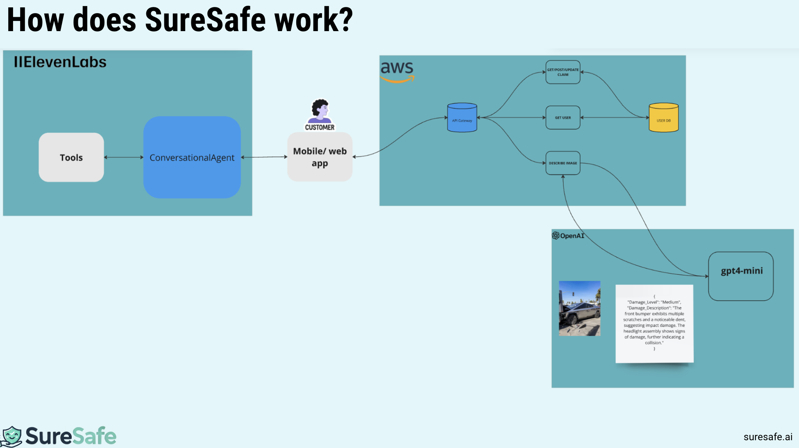Click the SureSafe wordmark at bottom

71,436
